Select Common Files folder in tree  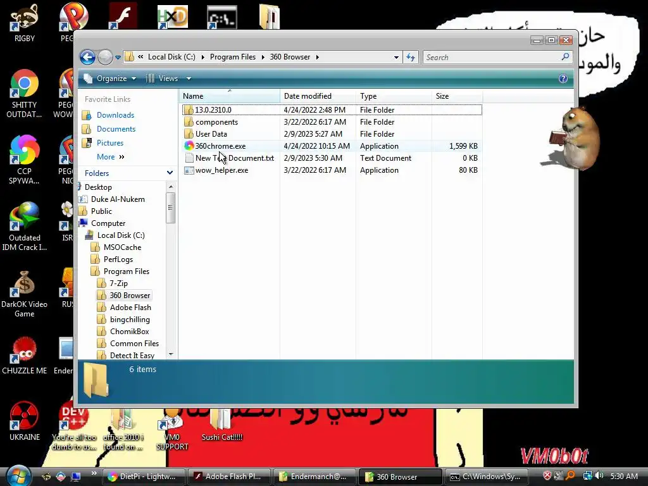coord(134,343)
